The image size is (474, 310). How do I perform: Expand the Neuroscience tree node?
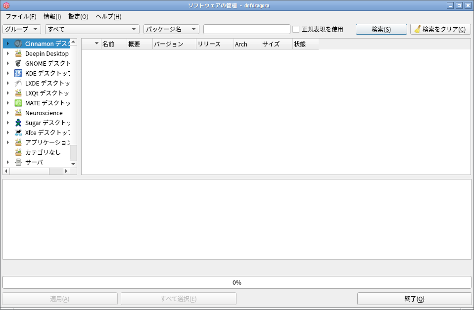[8, 113]
